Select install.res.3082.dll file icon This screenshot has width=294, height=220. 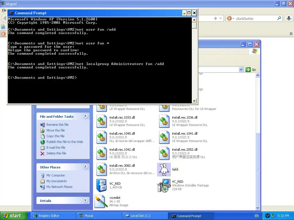pyautogui.click(x=102, y=170)
